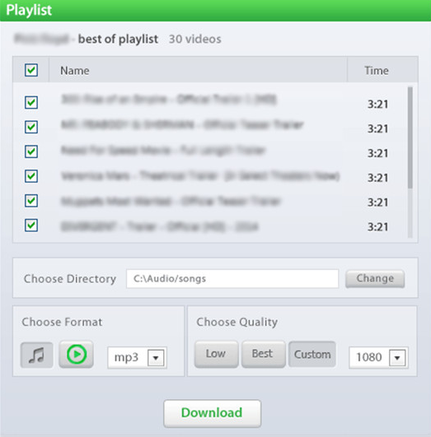This screenshot has height=437, width=431.
Task: Click Change to pick another directory
Action: 375,278
